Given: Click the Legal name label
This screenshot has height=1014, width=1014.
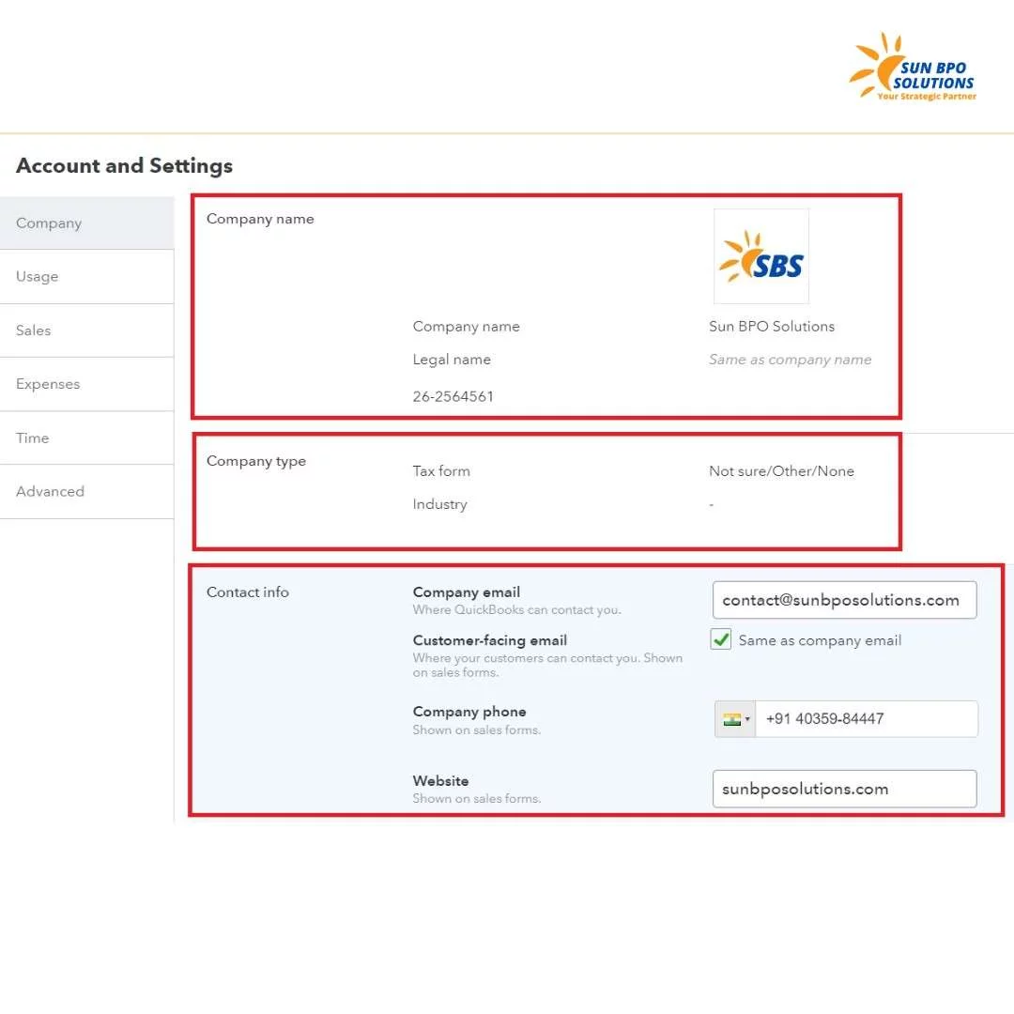Looking at the screenshot, I should (452, 360).
